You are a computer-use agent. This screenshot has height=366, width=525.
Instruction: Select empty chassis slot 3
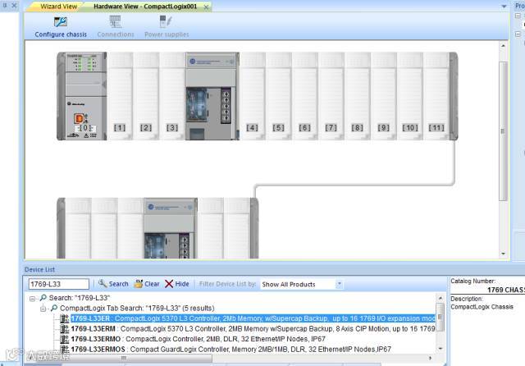click(172, 96)
